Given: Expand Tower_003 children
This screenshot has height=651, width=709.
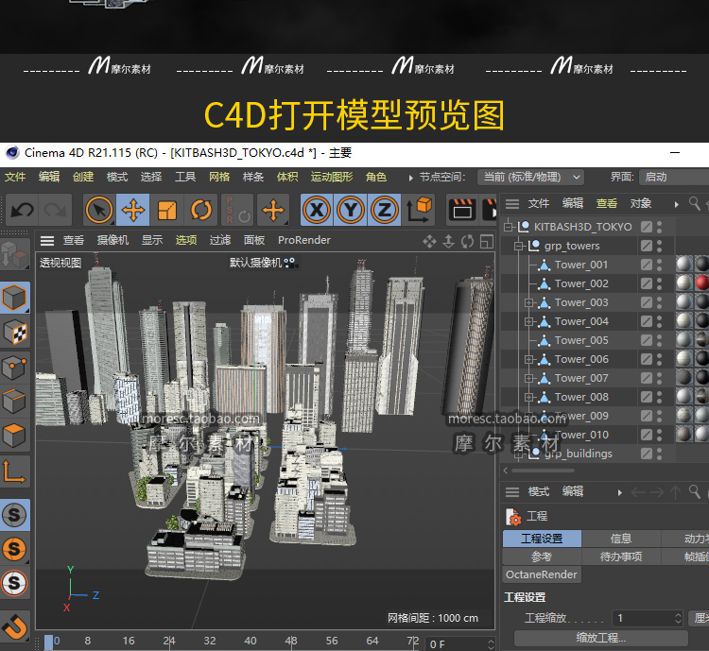Looking at the screenshot, I should coord(528,302).
